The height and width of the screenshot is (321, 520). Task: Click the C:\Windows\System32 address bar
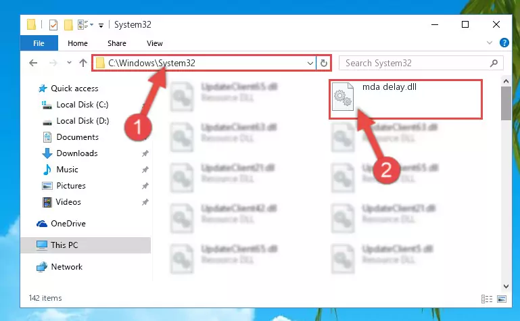pyautogui.click(x=204, y=63)
